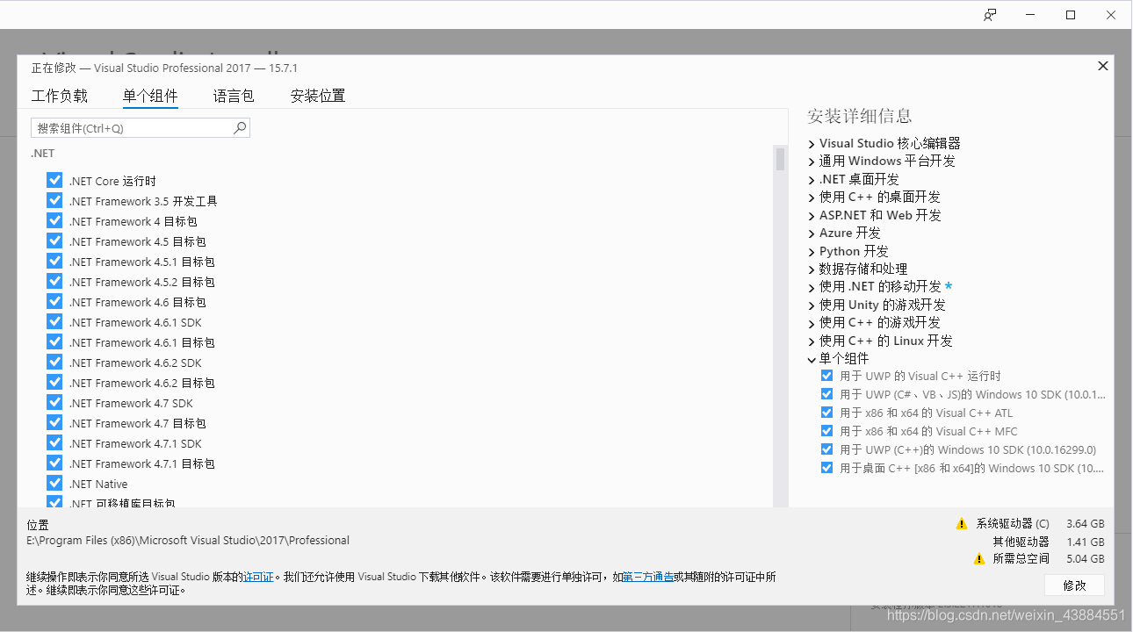Expand 使用 C++ 的游戏开发 details

(x=812, y=323)
